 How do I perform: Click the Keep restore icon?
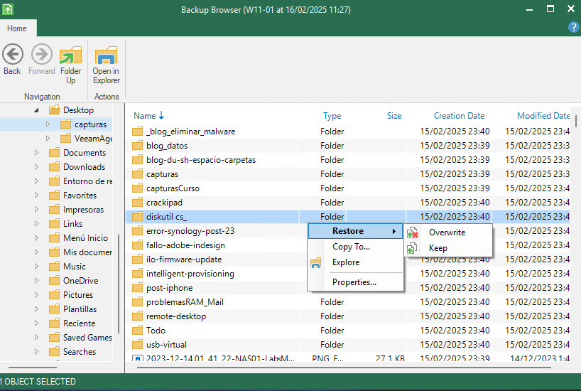pyautogui.click(x=413, y=248)
